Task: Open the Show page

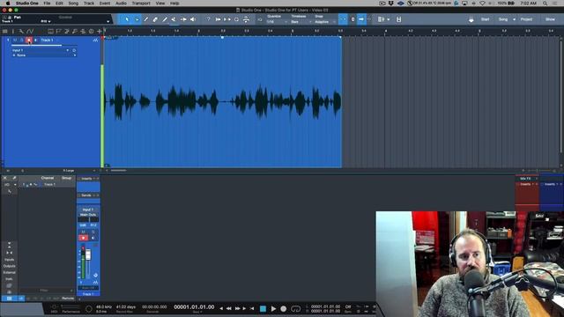Action: (550, 19)
